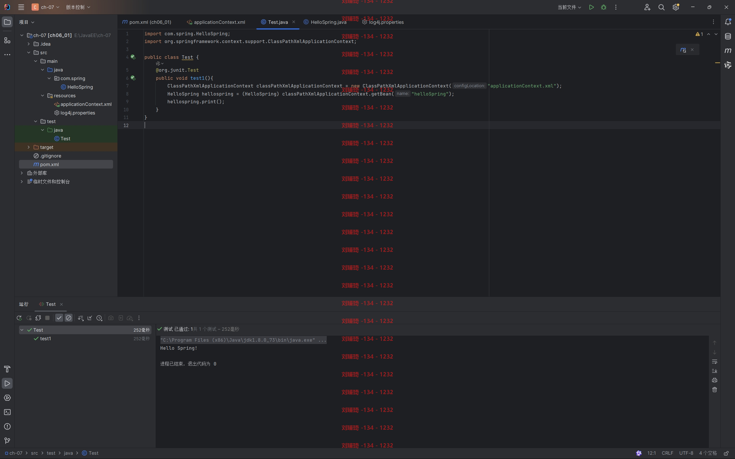The height and width of the screenshot is (459, 735).
Task: Stop the running process
Action: coord(47,318)
